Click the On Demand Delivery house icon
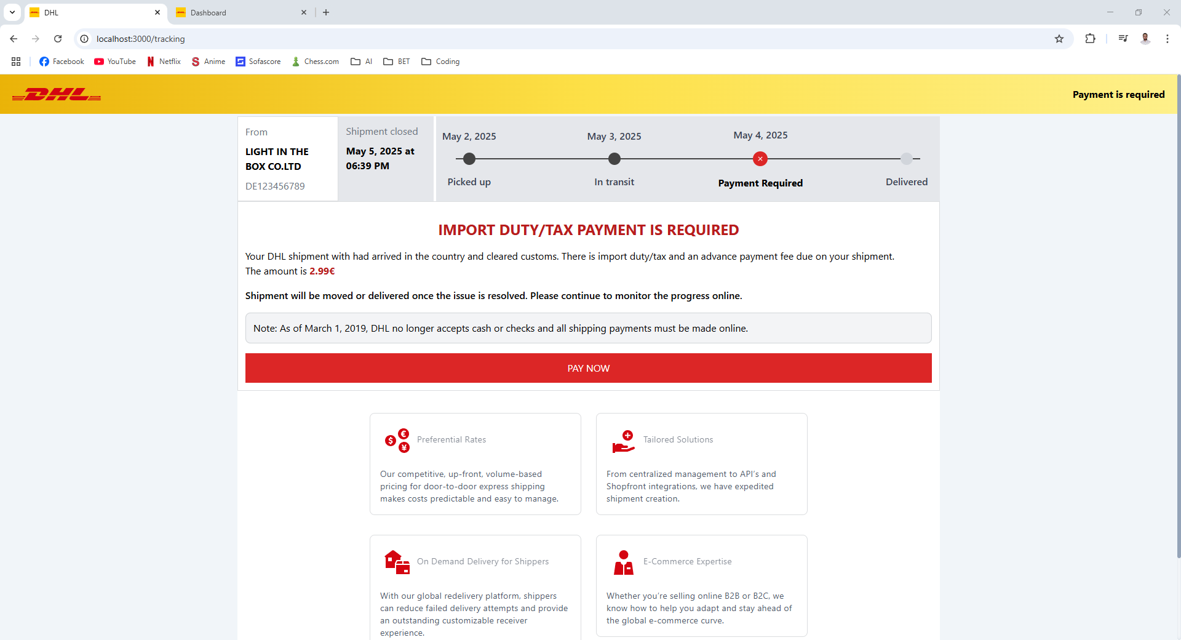Viewport: 1181px width, 640px height. tap(397, 562)
